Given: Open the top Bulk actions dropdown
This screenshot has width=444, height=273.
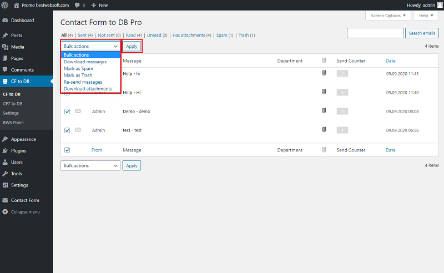Looking at the screenshot, I should 90,46.
